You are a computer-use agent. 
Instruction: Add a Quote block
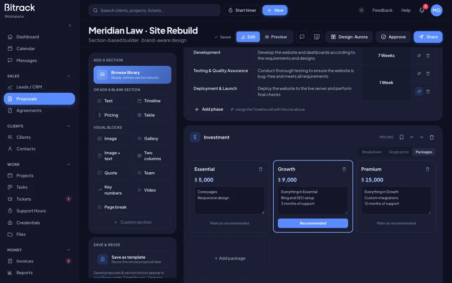[113, 173]
